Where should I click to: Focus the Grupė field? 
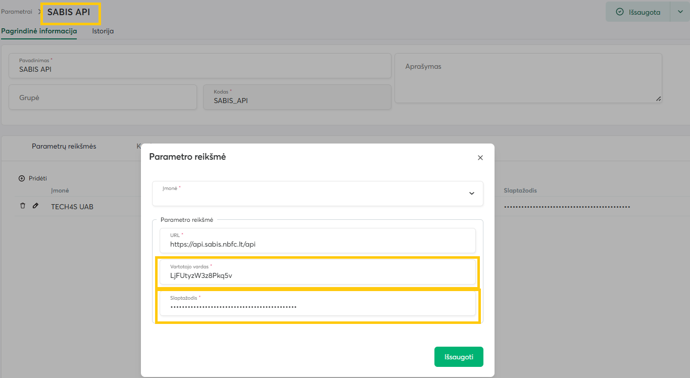(x=103, y=98)
